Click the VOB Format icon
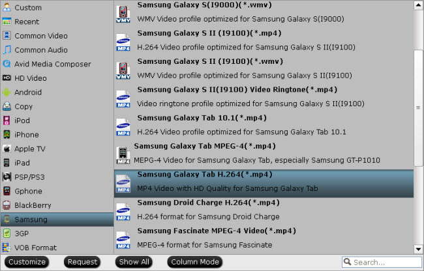Image resolution: width=424 pixels, height=271 pixels. [x=7, y=248]
